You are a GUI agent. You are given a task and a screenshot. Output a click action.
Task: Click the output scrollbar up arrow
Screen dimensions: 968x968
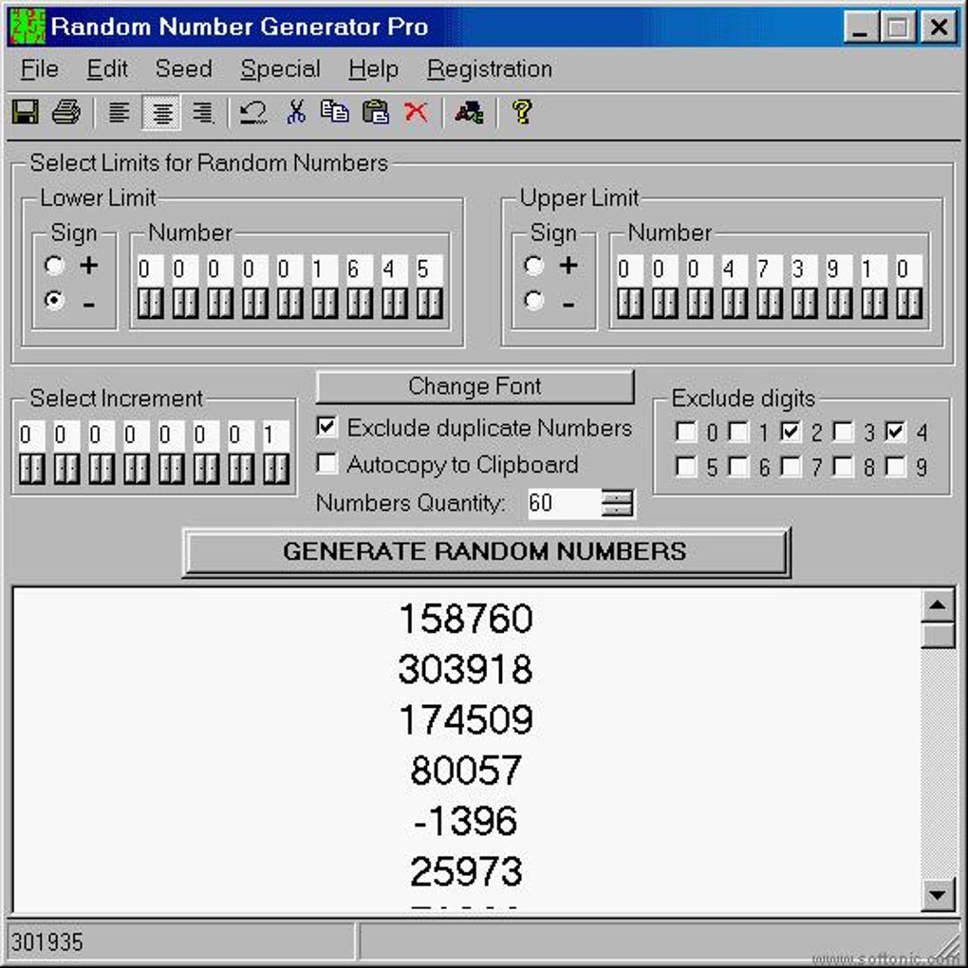click(x=938, y=605)
